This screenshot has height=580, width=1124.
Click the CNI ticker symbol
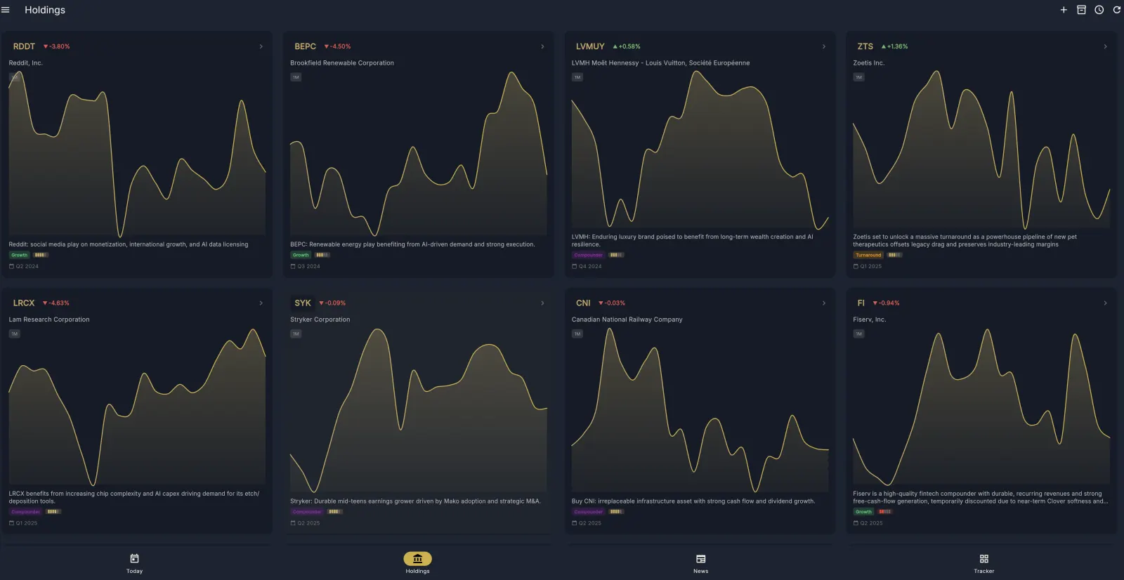(x=583, y=303)
